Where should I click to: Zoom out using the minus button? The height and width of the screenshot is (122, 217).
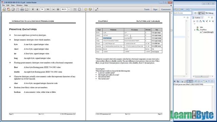54,9
